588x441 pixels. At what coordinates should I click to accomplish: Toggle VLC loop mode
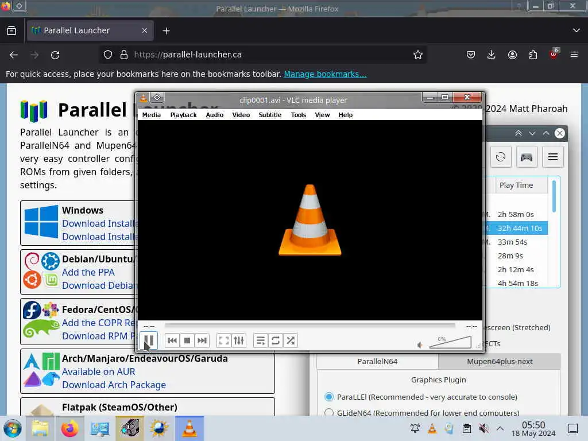[x=276, y=341]
